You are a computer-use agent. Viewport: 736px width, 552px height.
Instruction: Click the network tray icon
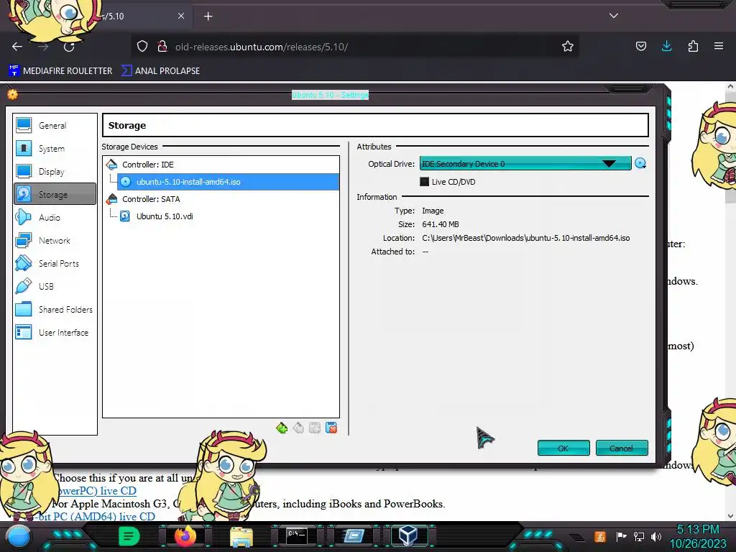click(x=638, y=536)
